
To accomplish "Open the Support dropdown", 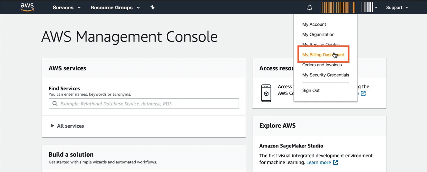I will point(397,8).
